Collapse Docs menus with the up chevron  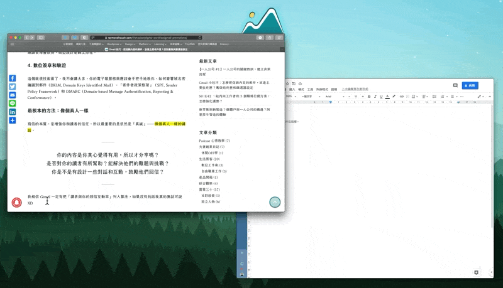click(x=490, y=97)
